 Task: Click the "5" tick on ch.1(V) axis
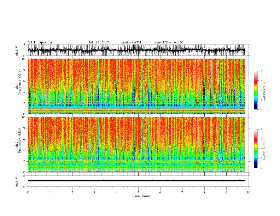(24, 45)
